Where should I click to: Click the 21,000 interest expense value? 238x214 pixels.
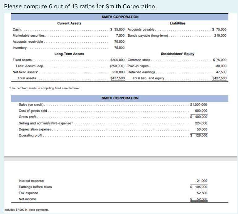(202, 181)
